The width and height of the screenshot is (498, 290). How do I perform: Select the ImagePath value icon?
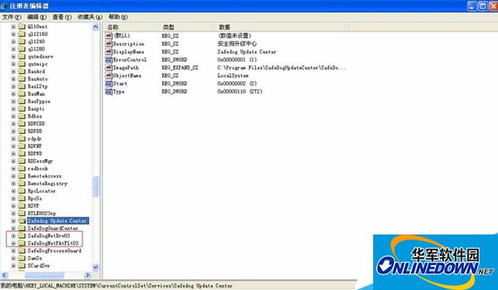click(x=108, y=68)
